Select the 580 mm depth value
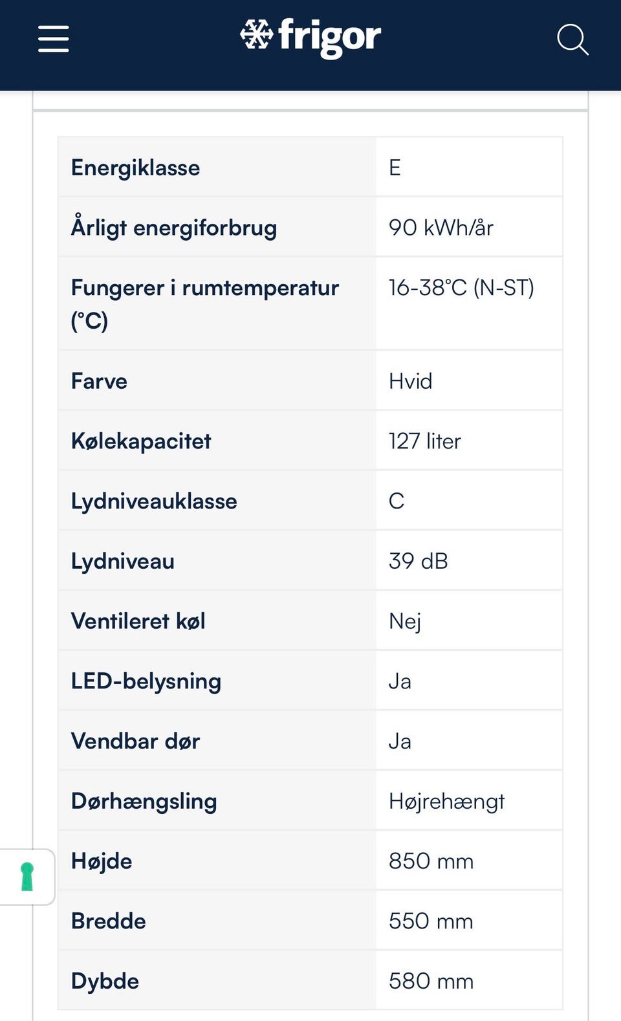The height and width of the screenshot is (1021, 621). [x=431, y=981]
